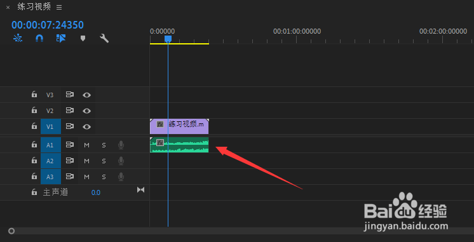Toggle sync lock on V1 track
The width and height of the screenshot is (474, 242).
[x=70, y=126]
